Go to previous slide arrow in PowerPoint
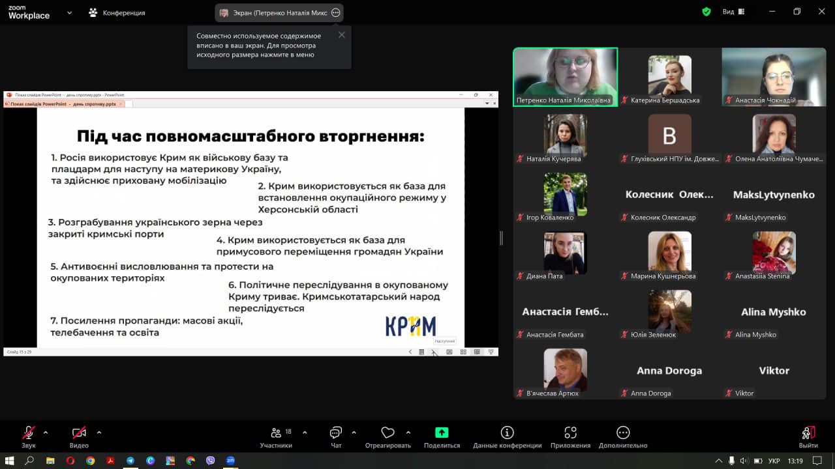The width and height of the screenshot is (835, 469). [410, 352]
